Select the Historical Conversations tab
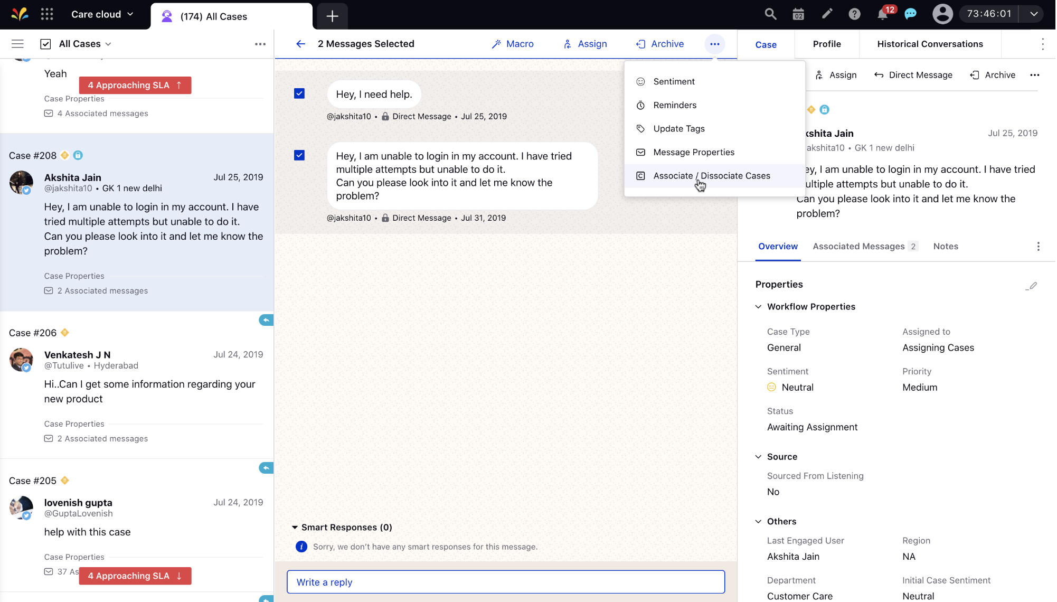The width and height of the screenshot is (1057, 602). click(x=930, y=44)
